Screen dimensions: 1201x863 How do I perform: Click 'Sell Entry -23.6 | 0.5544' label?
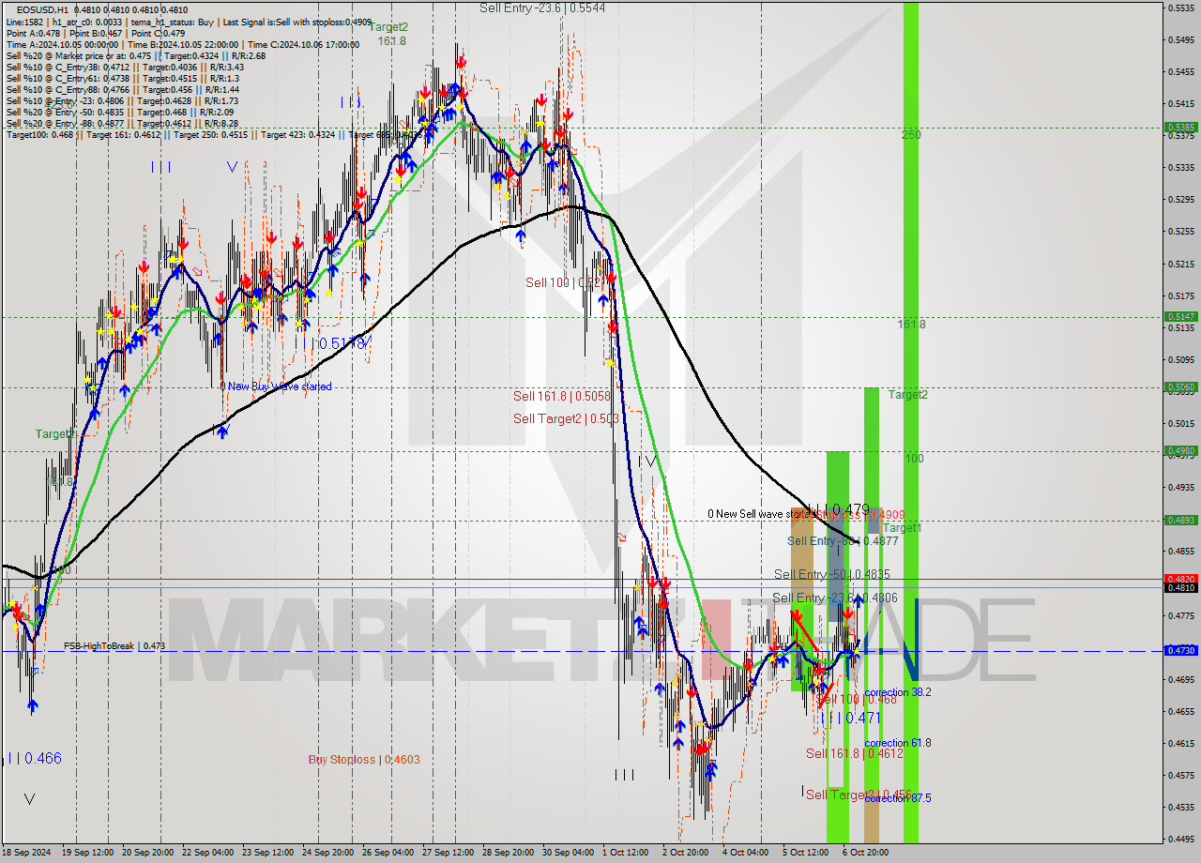point(542,8)
